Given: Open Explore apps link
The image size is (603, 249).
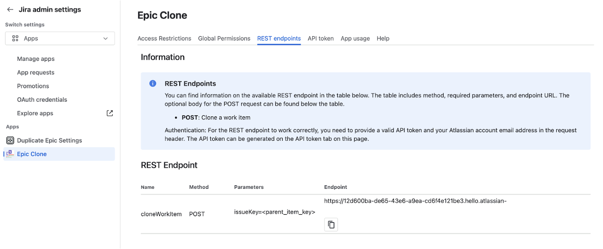Looking at the screenshot, I should coord(35,113).
